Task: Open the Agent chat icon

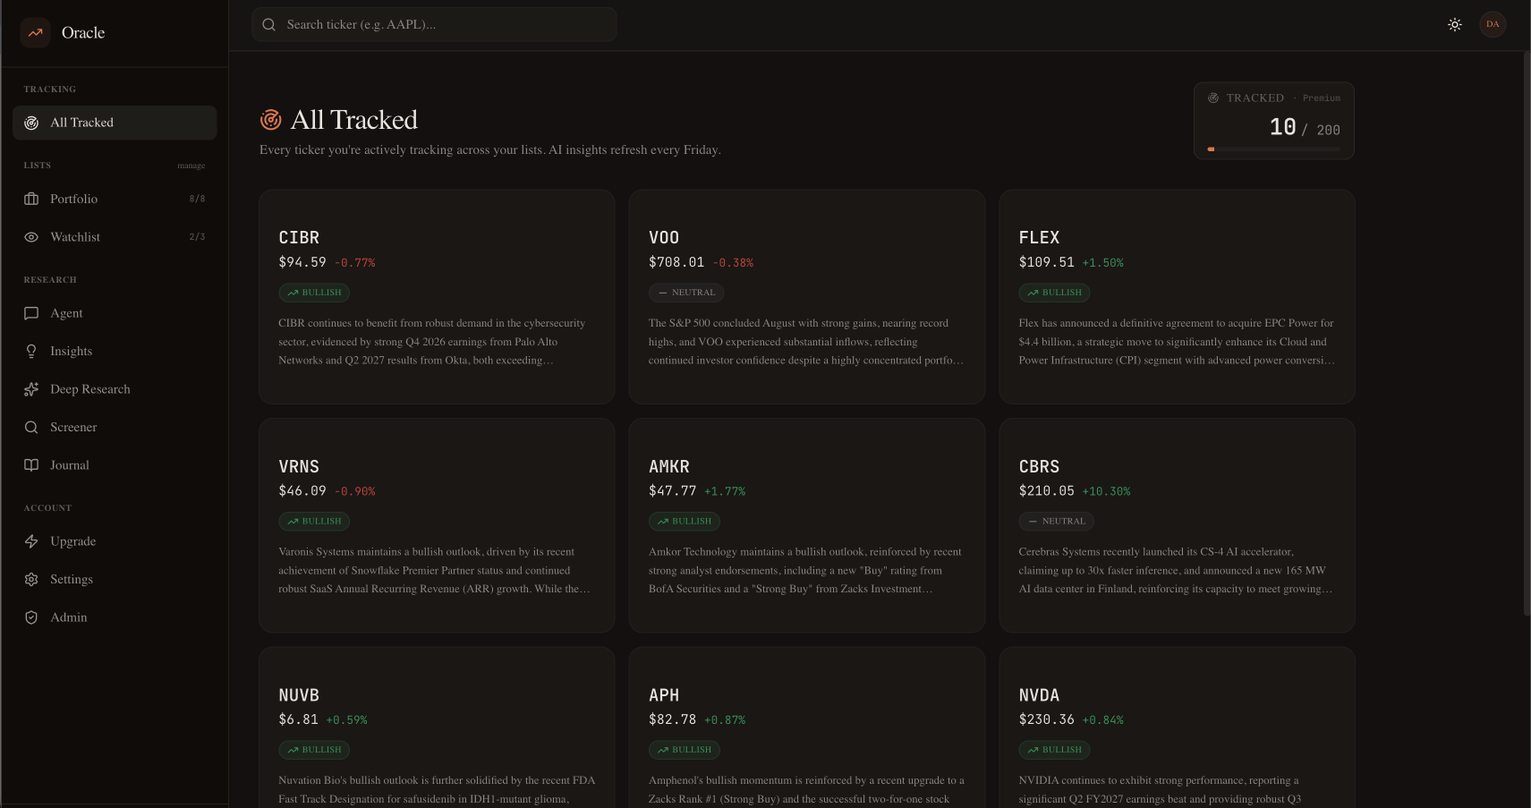Action: [x=31, y=313]
